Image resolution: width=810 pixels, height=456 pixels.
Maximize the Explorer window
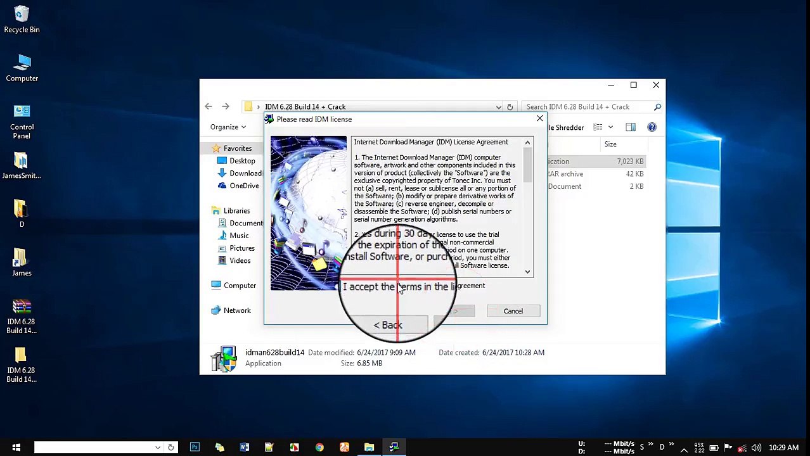coord(633,85)
